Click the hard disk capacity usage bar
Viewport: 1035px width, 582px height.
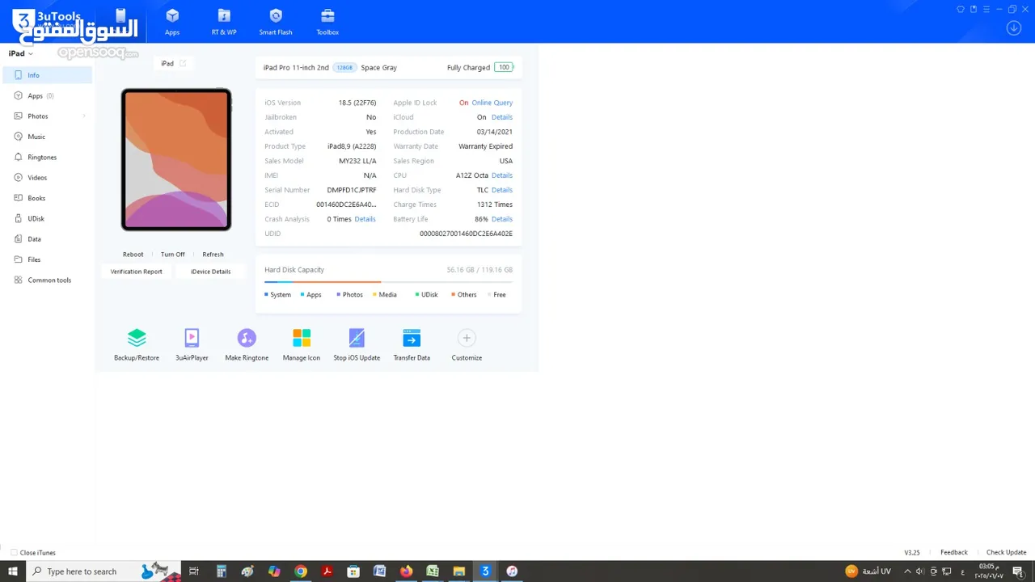coord(388,282)
